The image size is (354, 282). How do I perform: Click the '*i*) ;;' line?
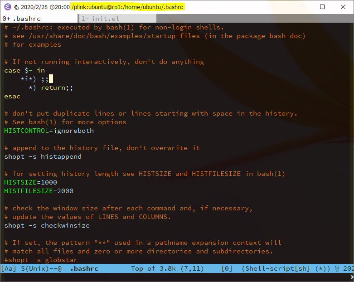coord(34,79)
